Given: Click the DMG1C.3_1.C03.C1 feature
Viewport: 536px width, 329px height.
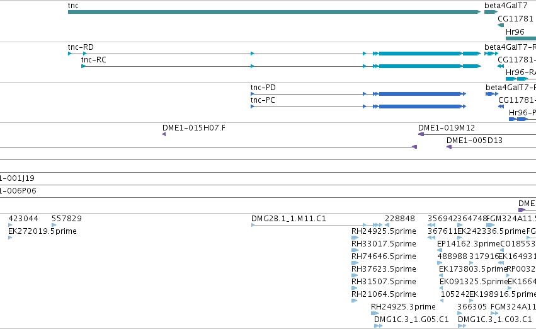Looking at the screenshot, I should click(x=462, y=326).
